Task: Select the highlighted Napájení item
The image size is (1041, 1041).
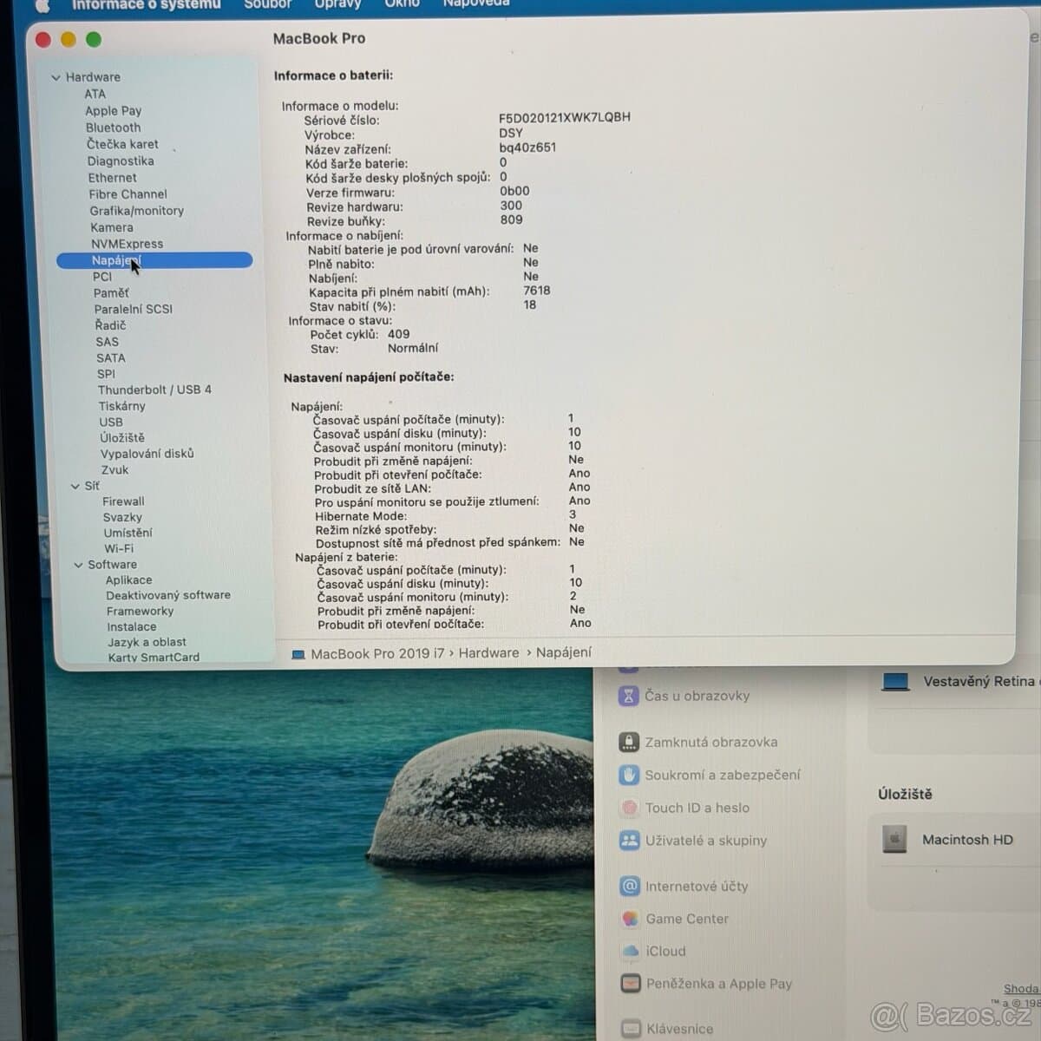Action: pyautogui.click(x=154, y=260)
